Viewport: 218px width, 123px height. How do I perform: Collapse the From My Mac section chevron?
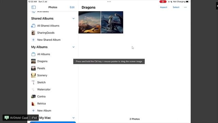tap(74, 118)
